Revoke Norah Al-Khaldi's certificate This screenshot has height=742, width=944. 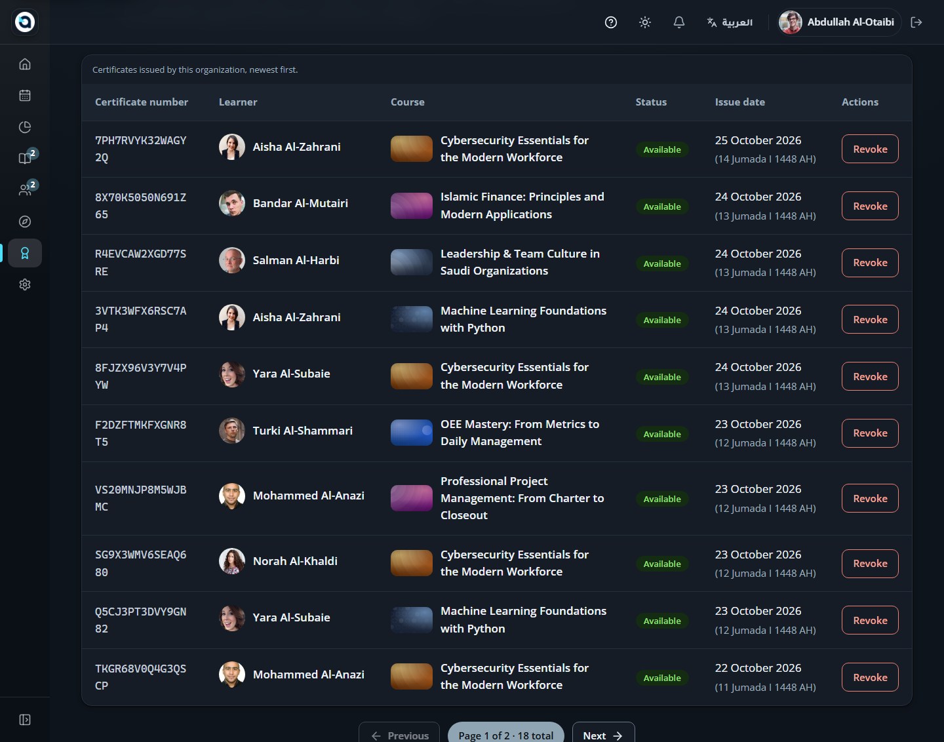[x=870, y=564]
